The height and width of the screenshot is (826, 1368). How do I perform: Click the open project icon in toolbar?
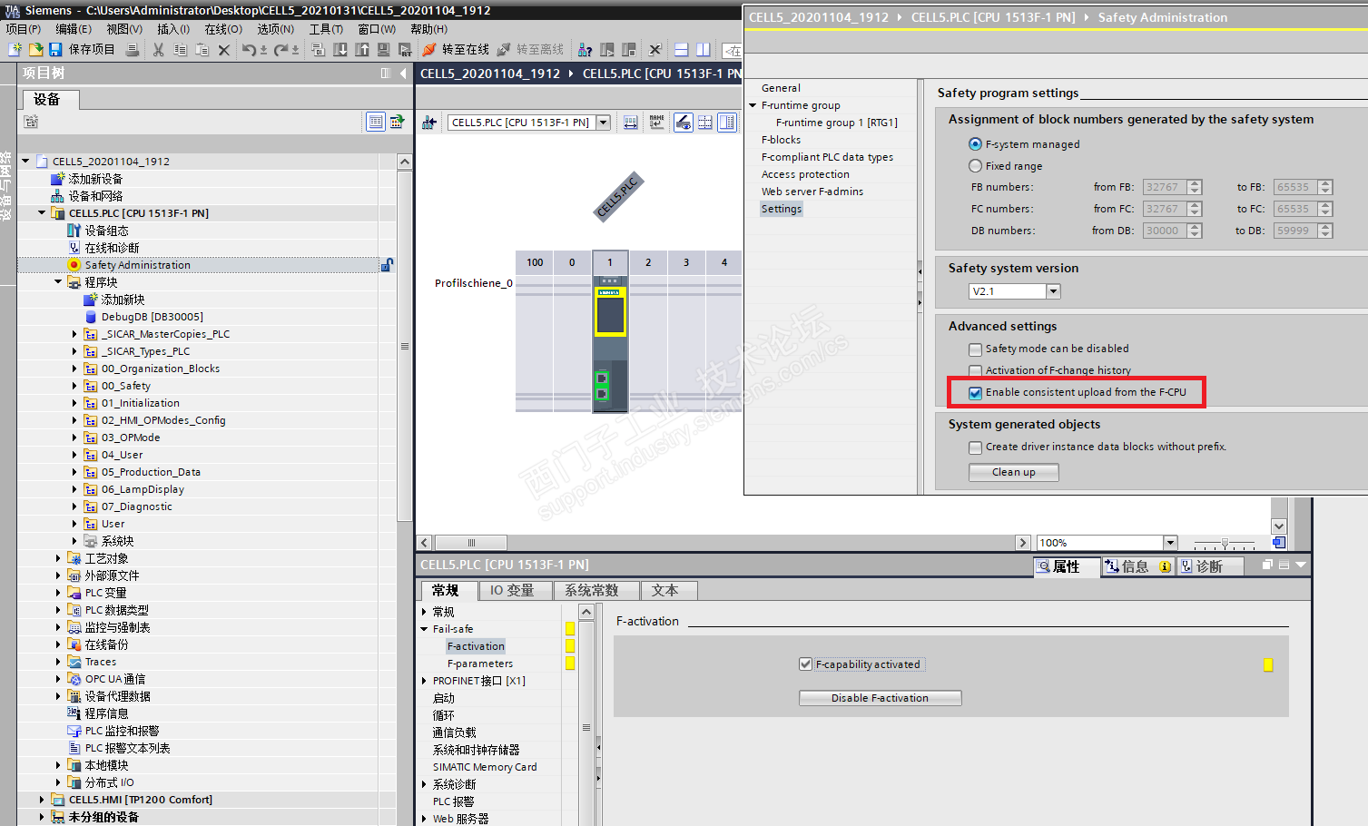(x=34, y=50)
